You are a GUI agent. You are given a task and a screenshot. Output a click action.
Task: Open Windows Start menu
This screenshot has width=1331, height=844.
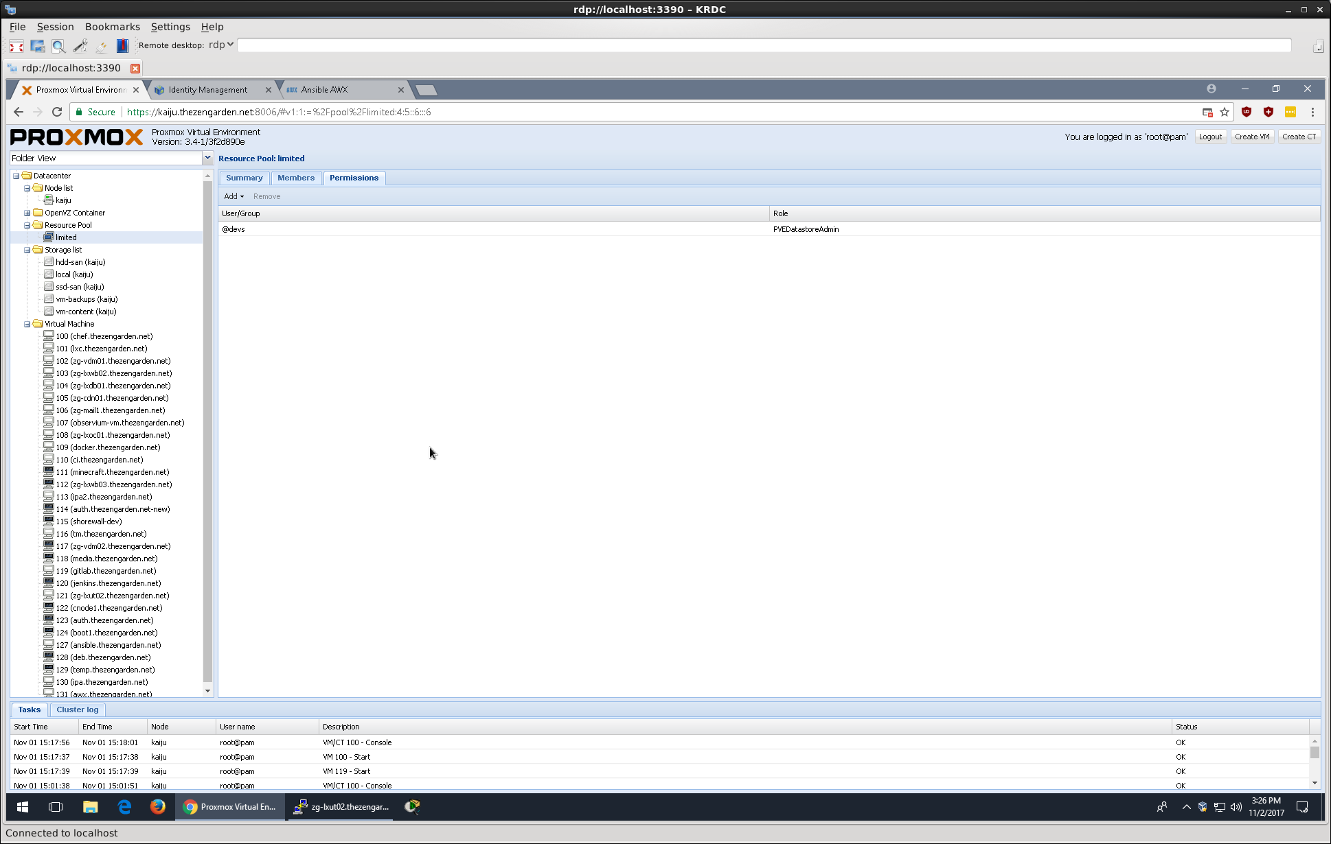coord(22,807)
